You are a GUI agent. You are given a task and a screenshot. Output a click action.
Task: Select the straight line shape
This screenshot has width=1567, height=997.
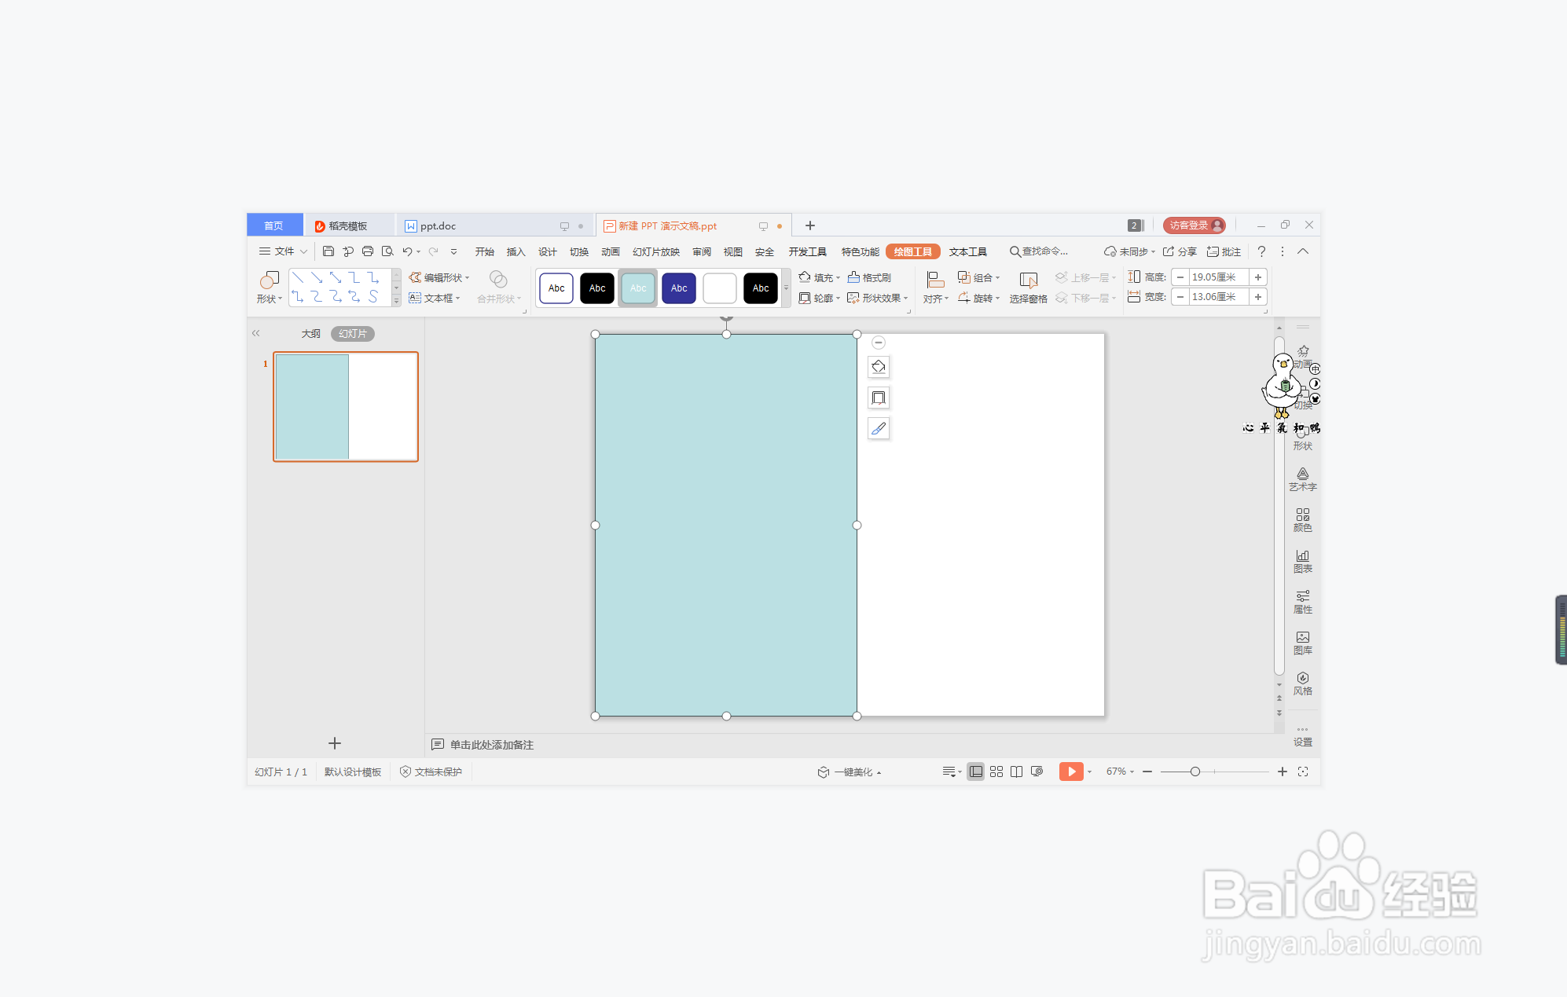pos(298,277)
